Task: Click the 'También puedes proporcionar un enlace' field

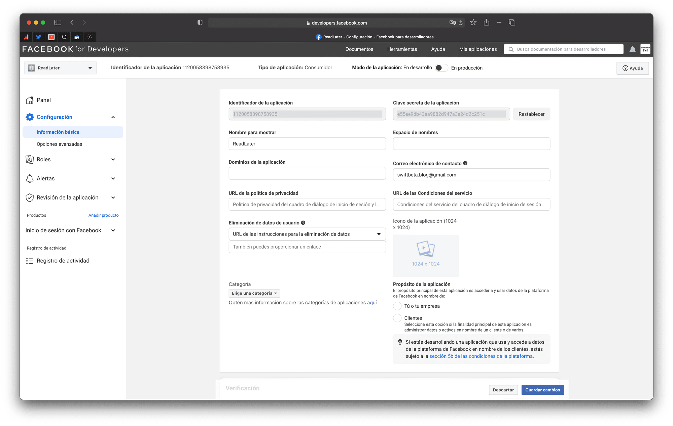Action: [x=307, y=247]
